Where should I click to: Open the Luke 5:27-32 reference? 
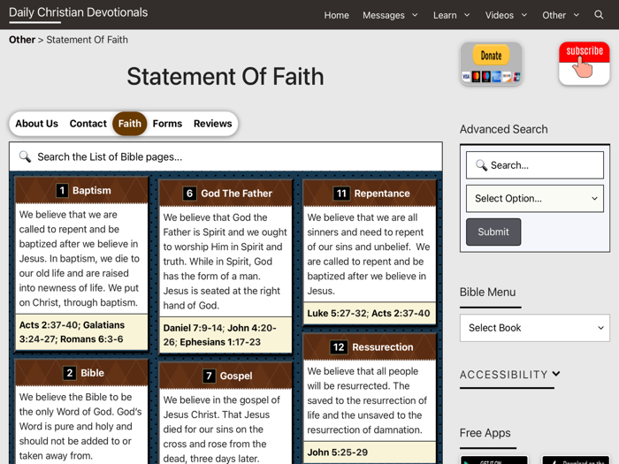(x=337, y=313)
